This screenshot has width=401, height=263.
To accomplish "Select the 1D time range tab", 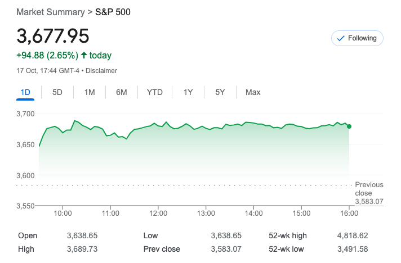I will click(25, 92).
